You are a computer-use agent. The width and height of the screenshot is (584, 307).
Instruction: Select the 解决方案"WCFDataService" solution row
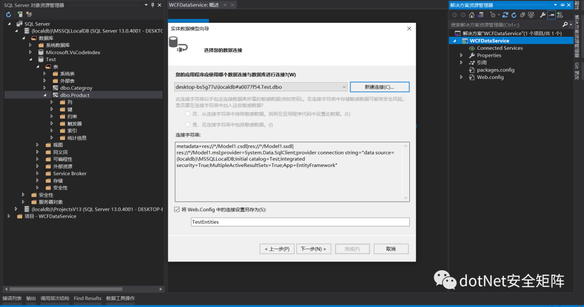click(x=512, y=34)
